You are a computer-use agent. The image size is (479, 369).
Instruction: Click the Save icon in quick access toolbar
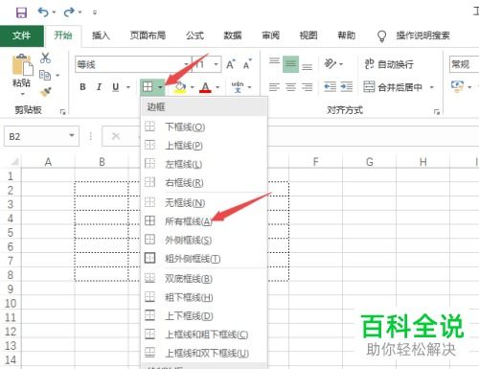(x=21, y=12)
